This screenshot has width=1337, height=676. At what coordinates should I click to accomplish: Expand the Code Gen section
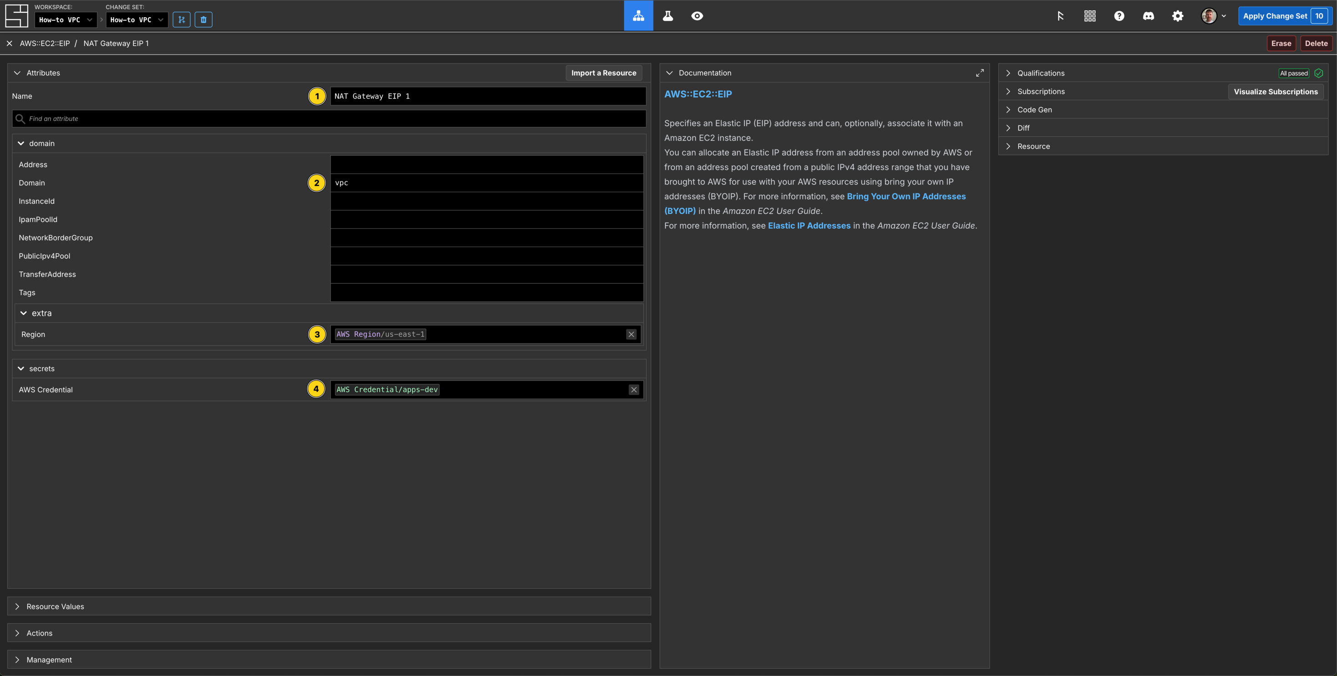tap(1008, 110)
